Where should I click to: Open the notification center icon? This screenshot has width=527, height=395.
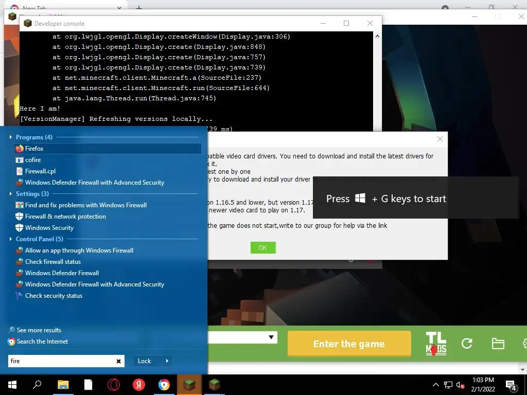pos(511,385)
